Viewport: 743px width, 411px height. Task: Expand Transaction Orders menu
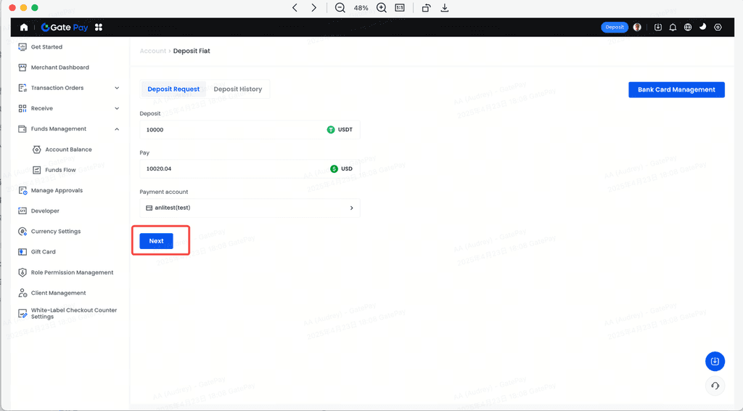pos(117,88)
